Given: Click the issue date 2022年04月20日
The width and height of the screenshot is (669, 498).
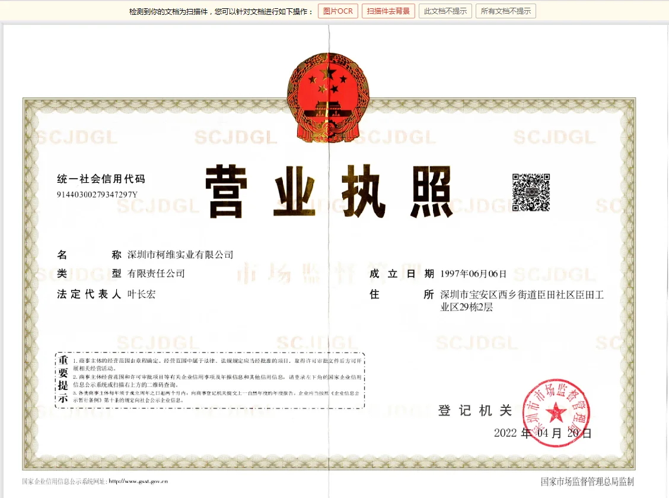Looking at the screenshot, I should click(x=543, y=433).
